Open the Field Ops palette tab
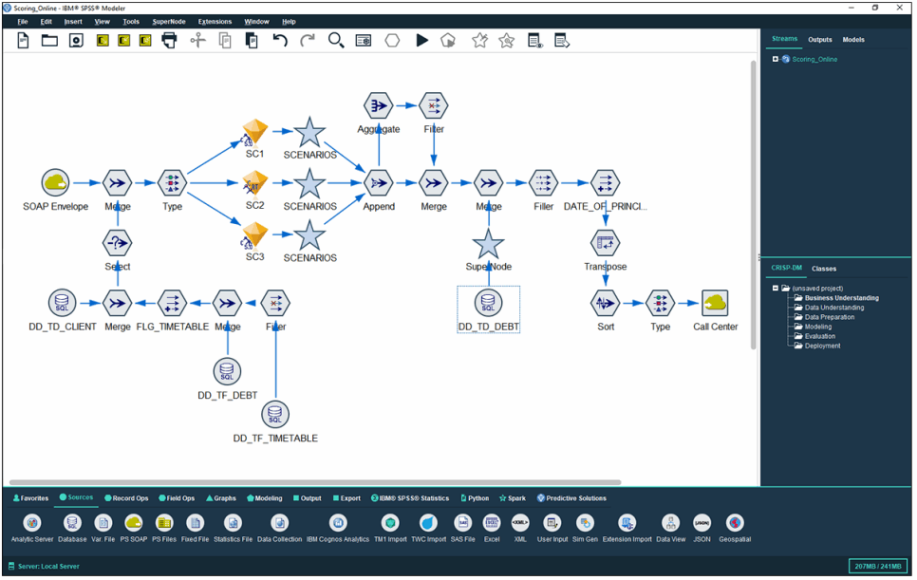Image resolution: width=917 pixels, height=580 pixels. (x=177, y=498)
